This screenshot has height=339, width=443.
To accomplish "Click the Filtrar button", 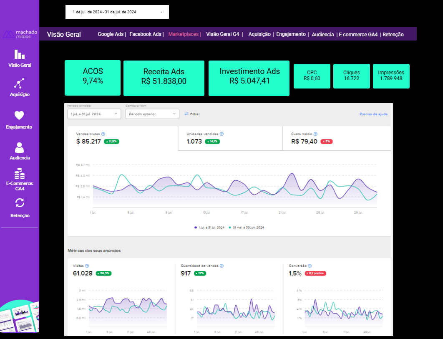I will tap(192, 114).
